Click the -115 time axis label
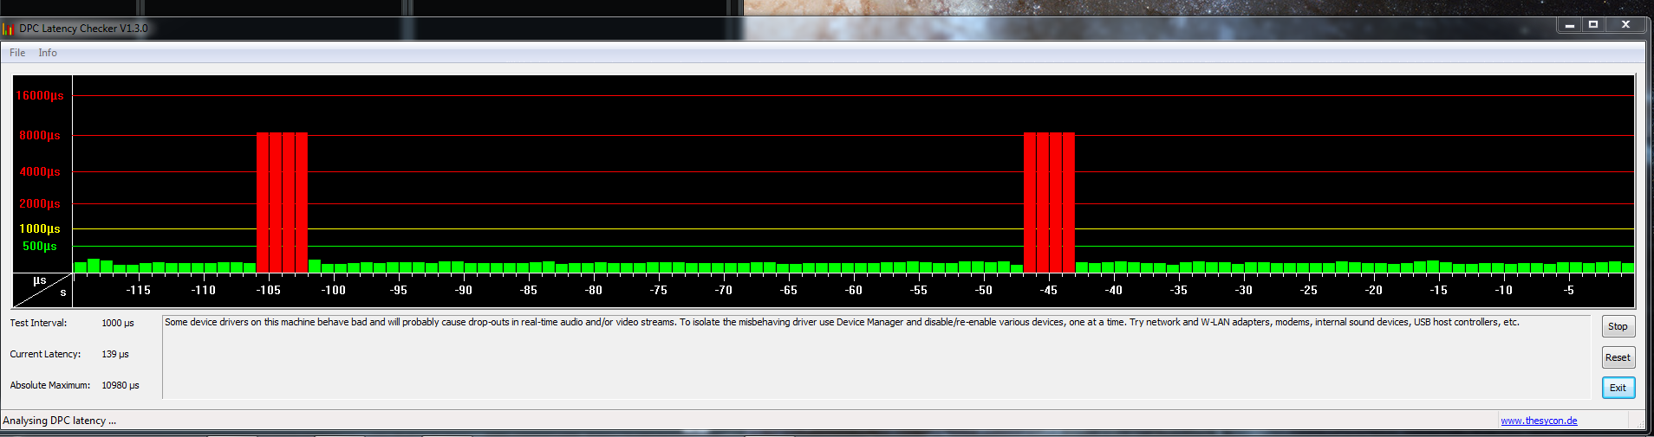Screen dimensions: 1654x437 139,290
